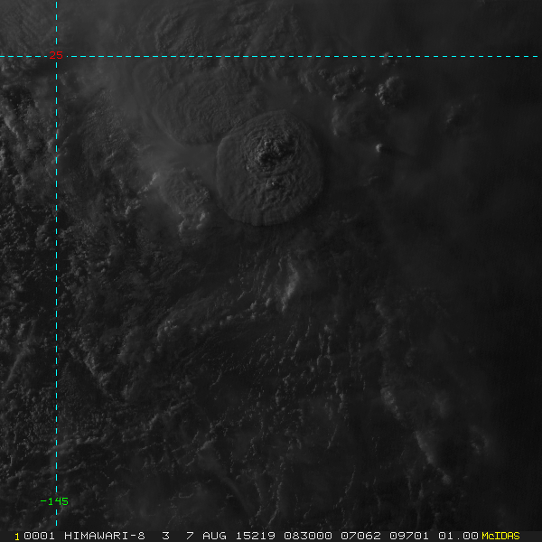
Task: Select the HIMAWARI-8 satellite name text
Action: click(105, 536)
